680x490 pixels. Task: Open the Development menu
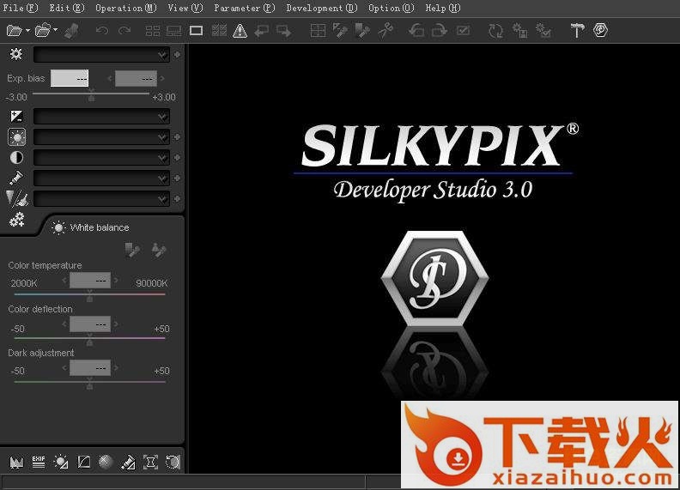(x=321, y=8)
